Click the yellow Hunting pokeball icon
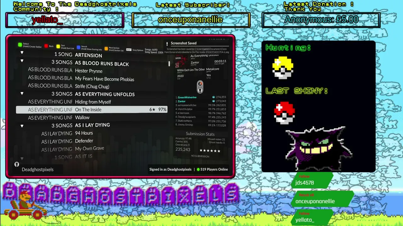This screenshot has width=403, height=226. coord(283,67)
